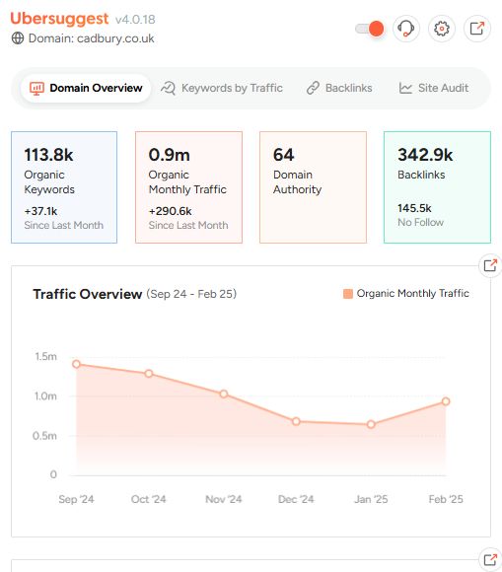Click the Ubersuggest logo text
This screenshot has width=502, height=572.
point(59,19)
